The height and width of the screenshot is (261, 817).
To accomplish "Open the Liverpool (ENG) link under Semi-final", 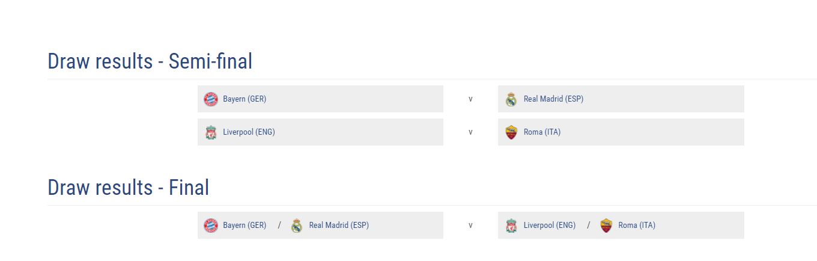I will tap(249, 132).
